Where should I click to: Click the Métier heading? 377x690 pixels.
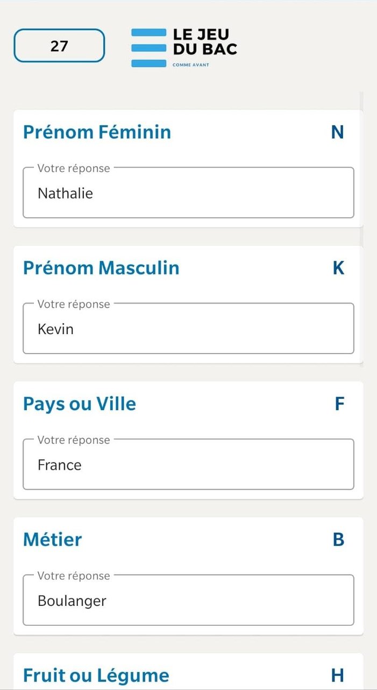(52, 540)
